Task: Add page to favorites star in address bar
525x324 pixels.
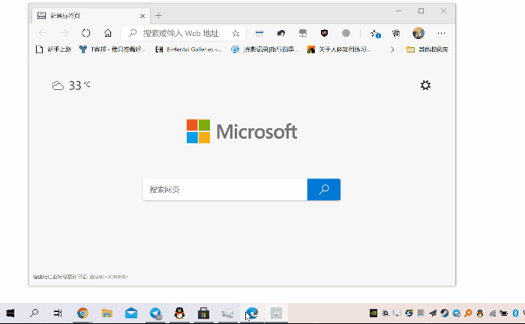Action: 235,33
